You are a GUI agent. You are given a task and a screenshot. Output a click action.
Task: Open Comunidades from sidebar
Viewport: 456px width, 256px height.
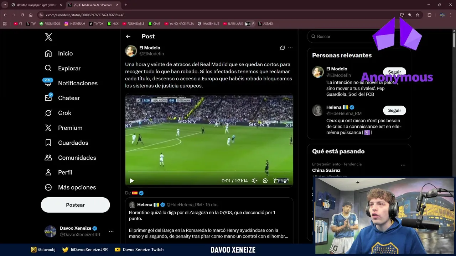coord(71,158)
